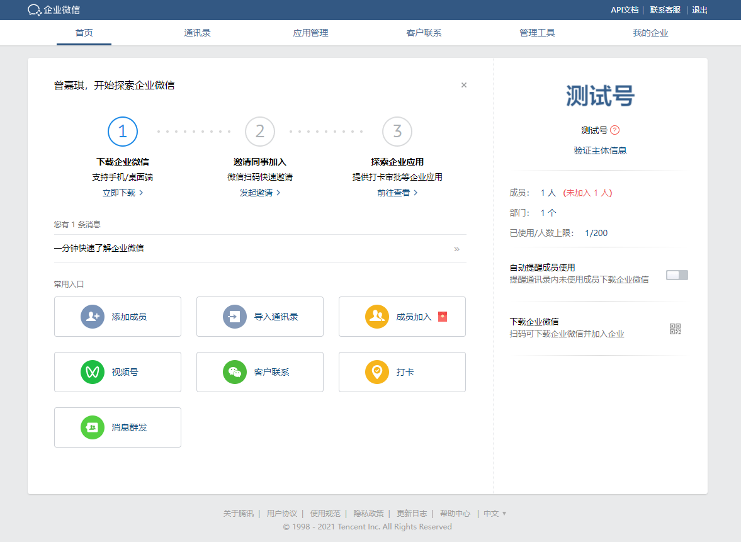The width and height of the screenshot is (741, 542).
Task: Click step 2 circle for 邀请同事加入
Action: tap(260, 132)
